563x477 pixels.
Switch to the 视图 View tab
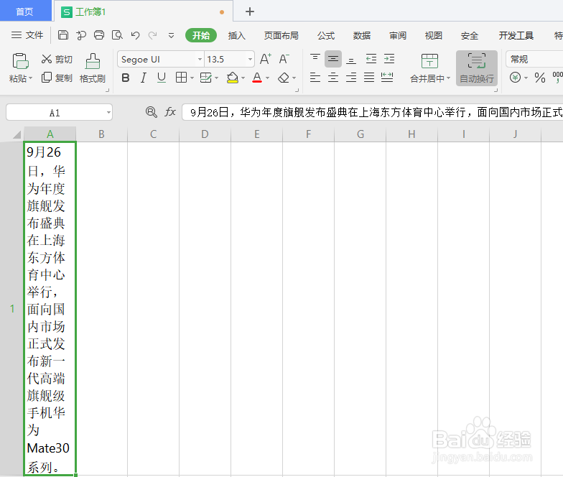(x=434, y=36)
